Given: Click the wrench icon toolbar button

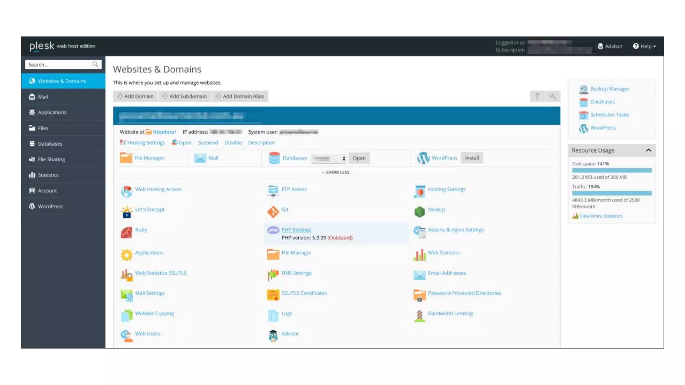Looking at the screenshot, I should tap(553, 97).
